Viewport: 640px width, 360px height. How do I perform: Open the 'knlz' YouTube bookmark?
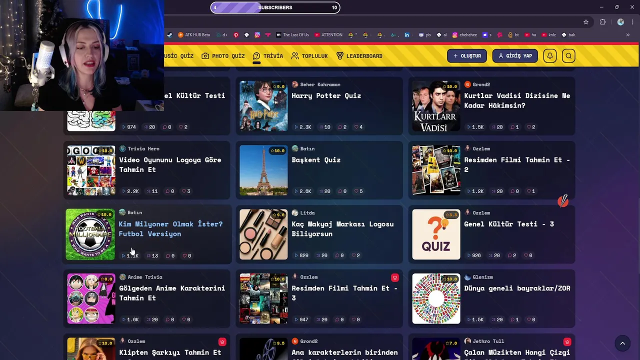tap(549, 35)
